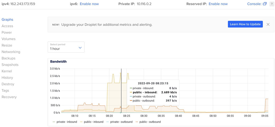
Task: Open the Access section
Action: pos(7,26)
